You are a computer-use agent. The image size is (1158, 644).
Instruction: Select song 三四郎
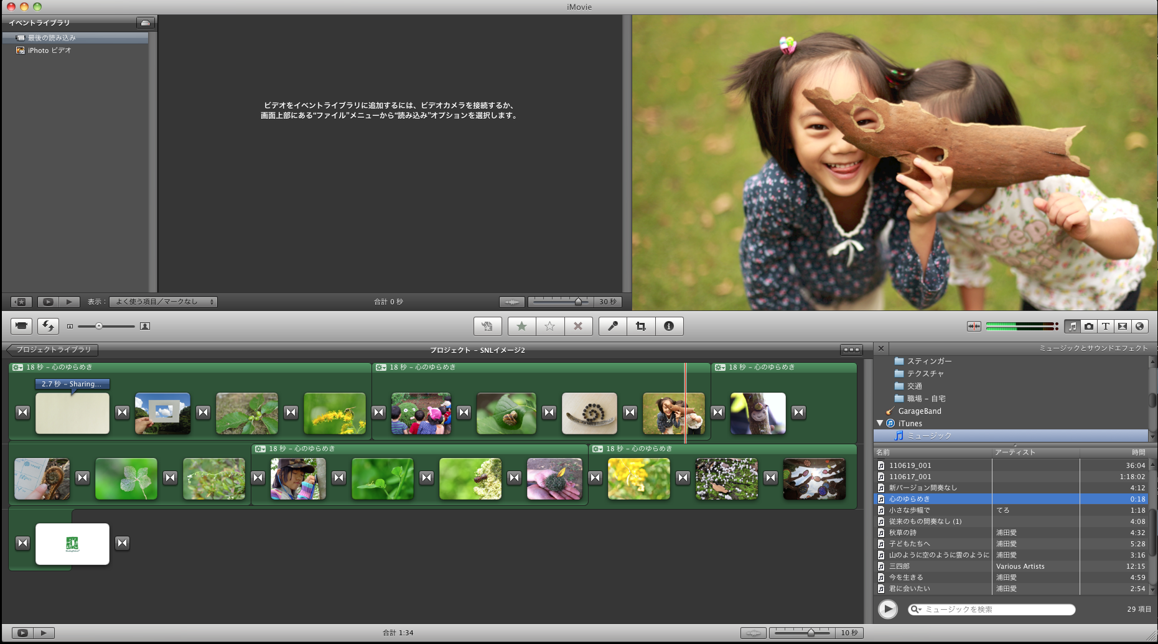coord(1011,566)
